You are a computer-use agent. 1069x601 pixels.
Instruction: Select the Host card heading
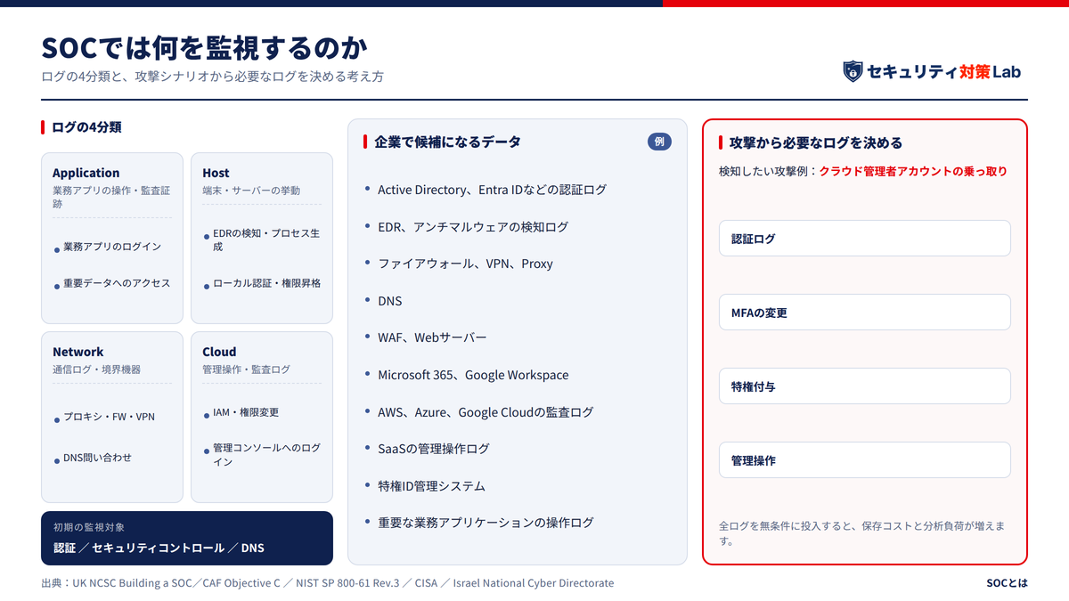[x=216, y=173]
